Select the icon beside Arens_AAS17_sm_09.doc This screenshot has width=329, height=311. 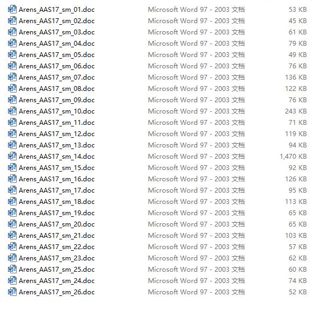(x=12, y=100)
